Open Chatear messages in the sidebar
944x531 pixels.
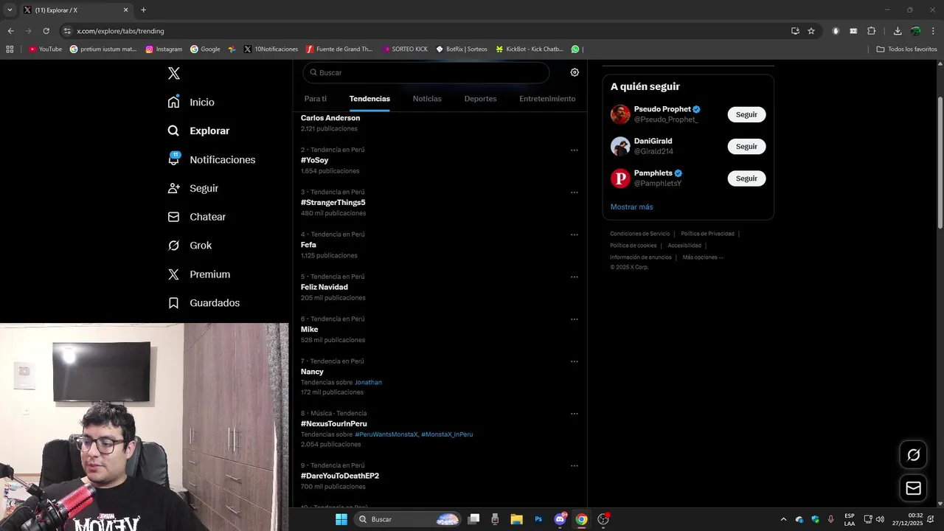coord(196,217)
